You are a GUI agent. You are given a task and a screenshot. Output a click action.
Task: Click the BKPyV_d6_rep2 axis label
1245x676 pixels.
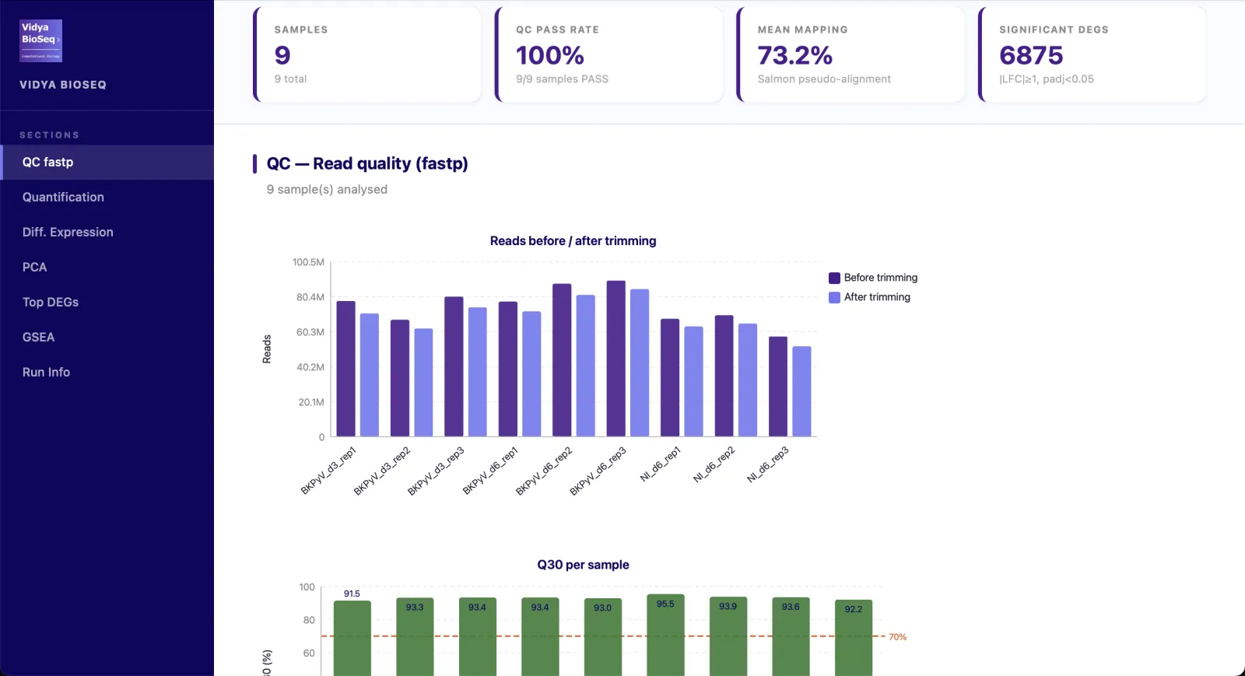pyautogui.click(x=544, y=471)
